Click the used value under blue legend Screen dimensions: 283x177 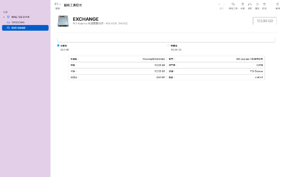click(65, 50)
